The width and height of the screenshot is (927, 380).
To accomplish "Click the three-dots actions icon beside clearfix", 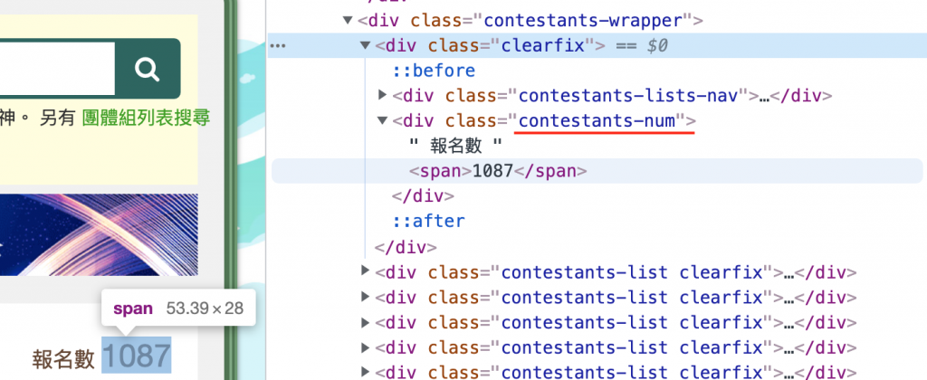I will coord(278,45).
